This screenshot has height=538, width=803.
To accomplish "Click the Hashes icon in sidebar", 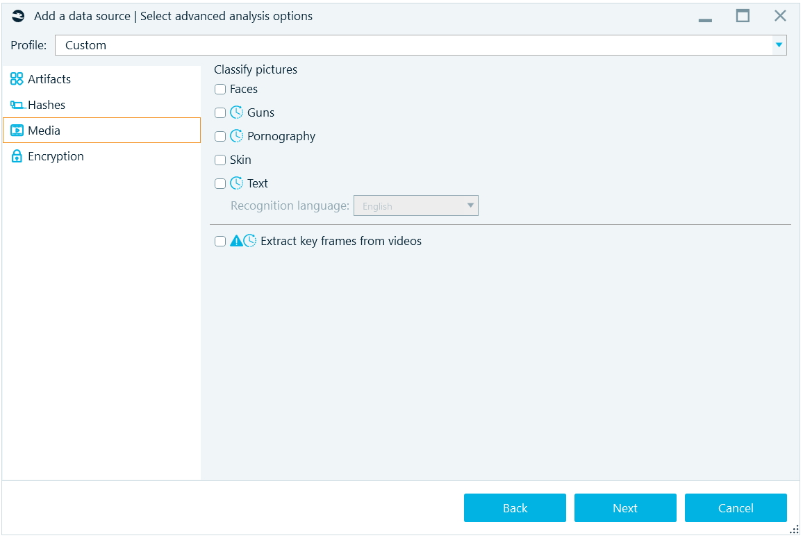I will pos(17,105).
